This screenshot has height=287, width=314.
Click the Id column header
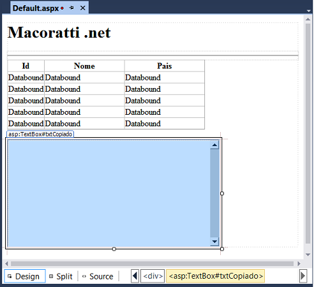click(x=26, y=66)
